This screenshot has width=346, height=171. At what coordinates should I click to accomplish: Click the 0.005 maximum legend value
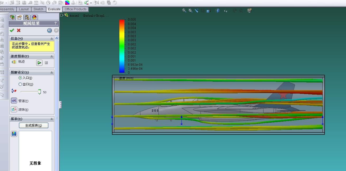[x=132, y=20]
